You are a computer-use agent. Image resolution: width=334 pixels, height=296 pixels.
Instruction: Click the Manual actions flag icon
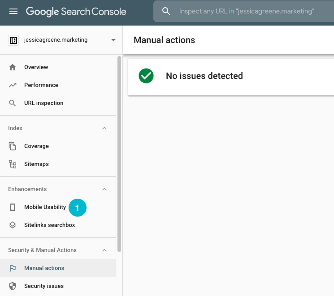click(13, 268)
